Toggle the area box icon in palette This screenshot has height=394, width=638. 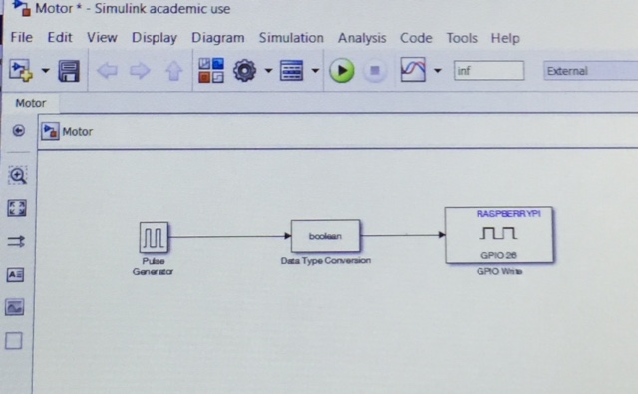point(13,341)
